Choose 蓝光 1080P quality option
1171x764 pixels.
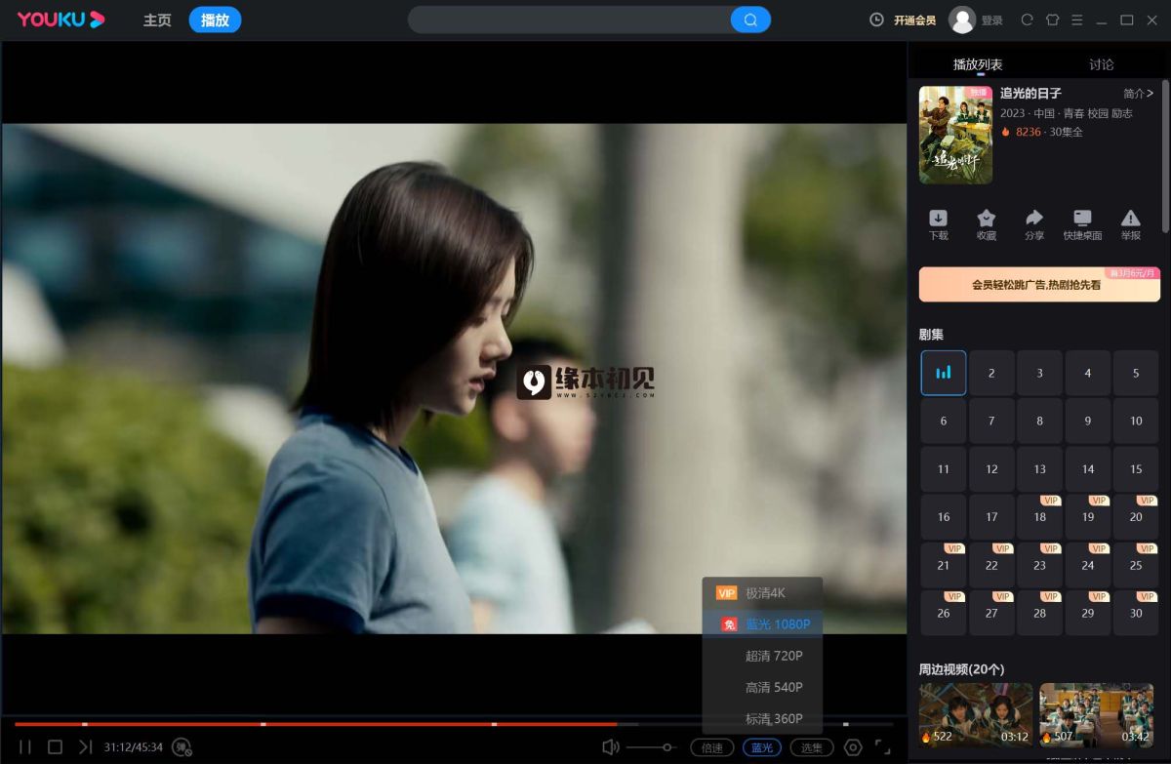click(x=762, y=624)
